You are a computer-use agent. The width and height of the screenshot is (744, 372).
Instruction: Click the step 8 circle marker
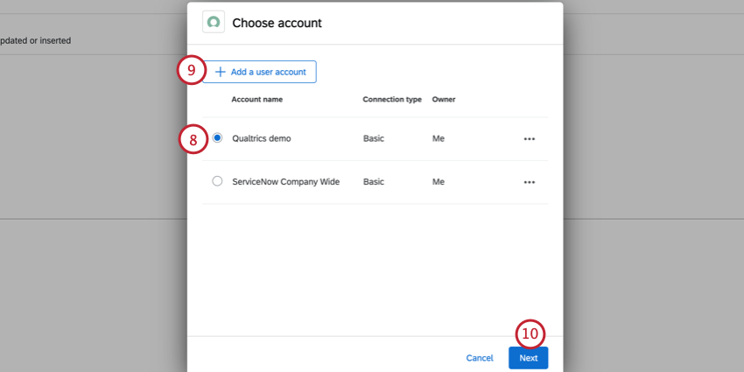pyautogui.click(x=193, y=139)
